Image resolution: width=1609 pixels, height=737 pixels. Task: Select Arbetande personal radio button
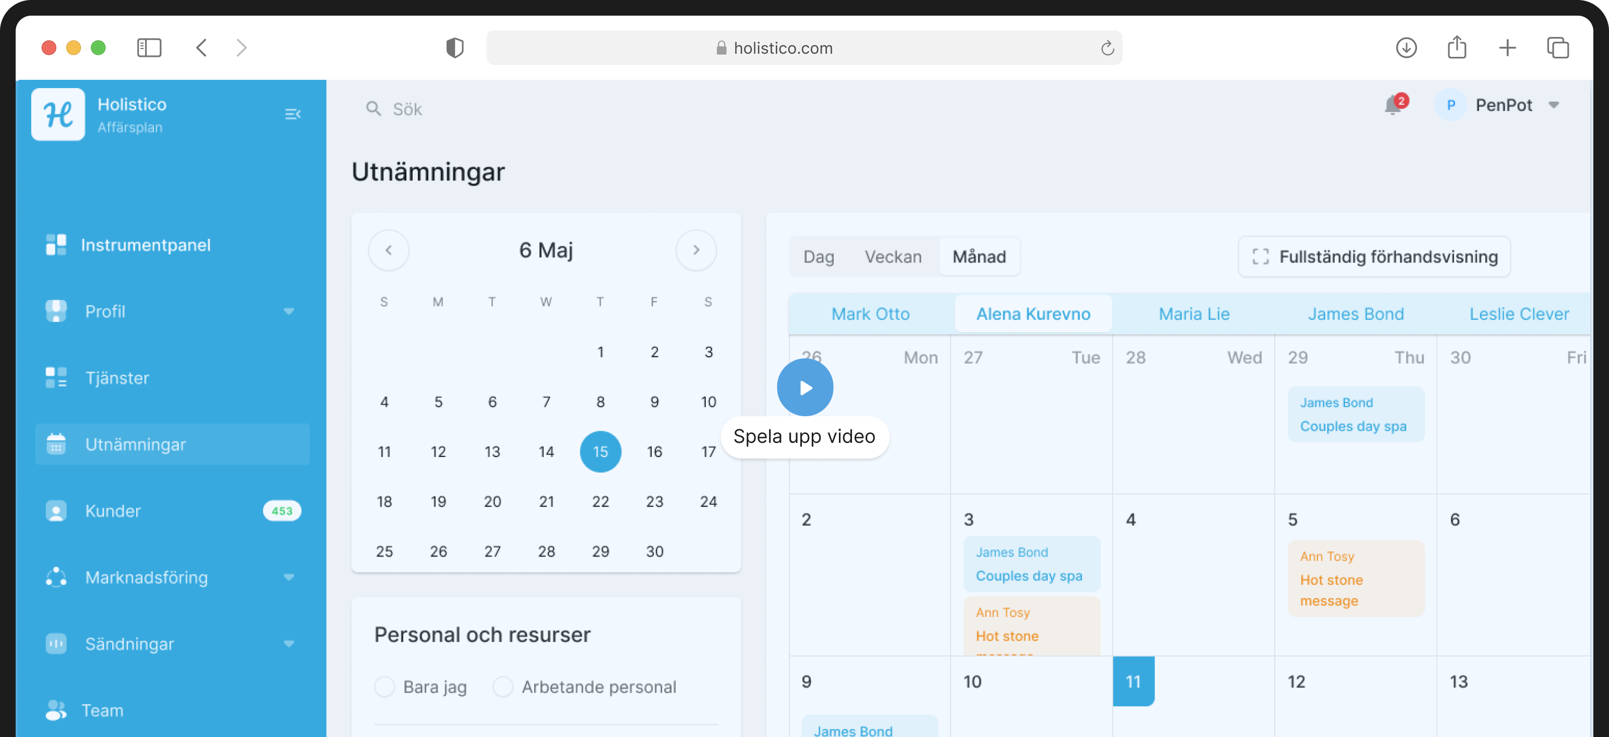(x=503, y=686)
